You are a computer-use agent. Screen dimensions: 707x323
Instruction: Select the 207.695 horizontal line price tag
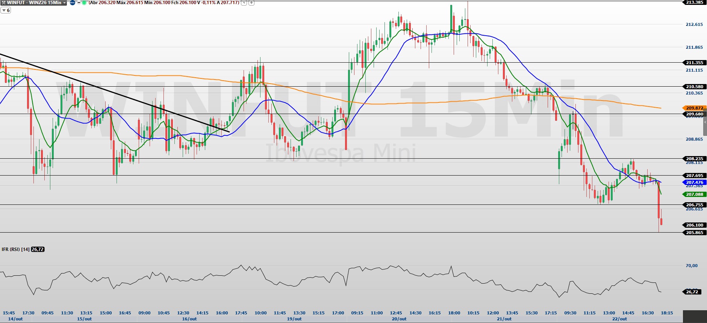pos(694,176)
